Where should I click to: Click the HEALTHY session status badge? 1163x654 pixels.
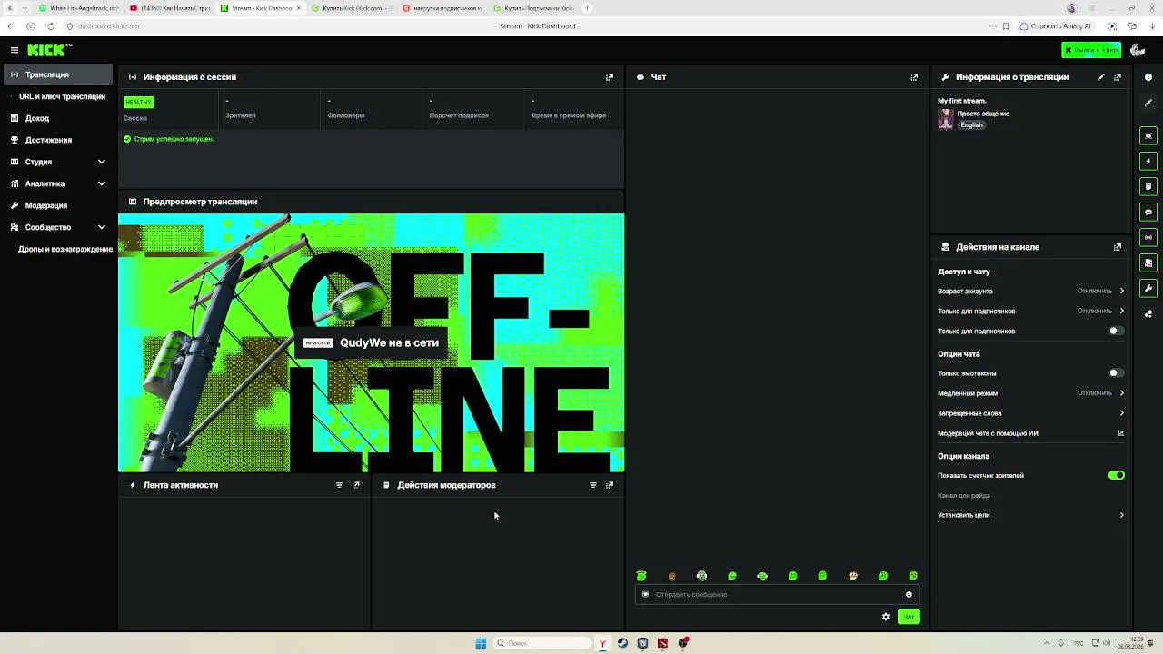pyautogui.click(x=139, y=102)
